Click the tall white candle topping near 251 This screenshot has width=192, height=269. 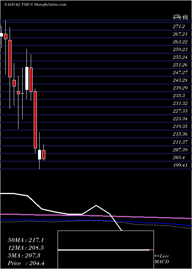click(x=27, y=78)
